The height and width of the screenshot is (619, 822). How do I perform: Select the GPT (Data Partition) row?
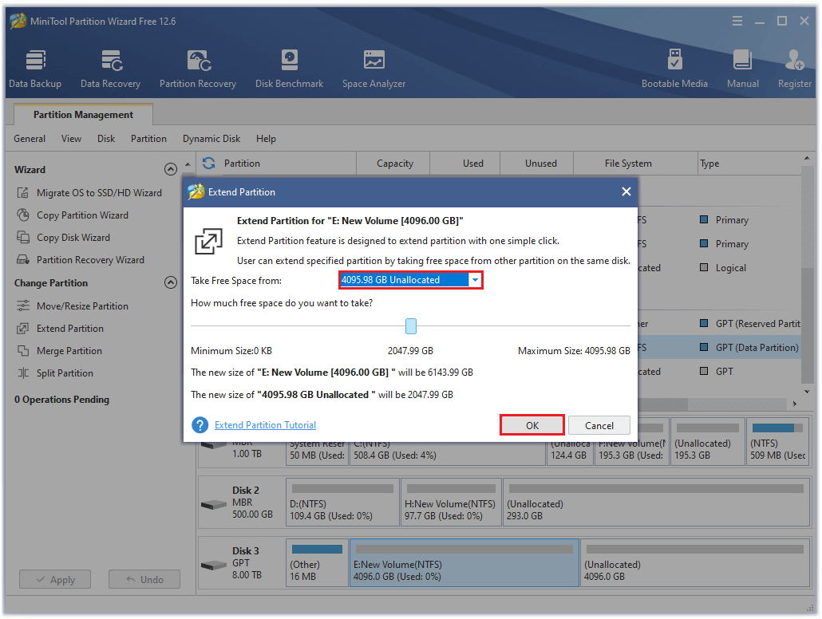coord(719,348)
